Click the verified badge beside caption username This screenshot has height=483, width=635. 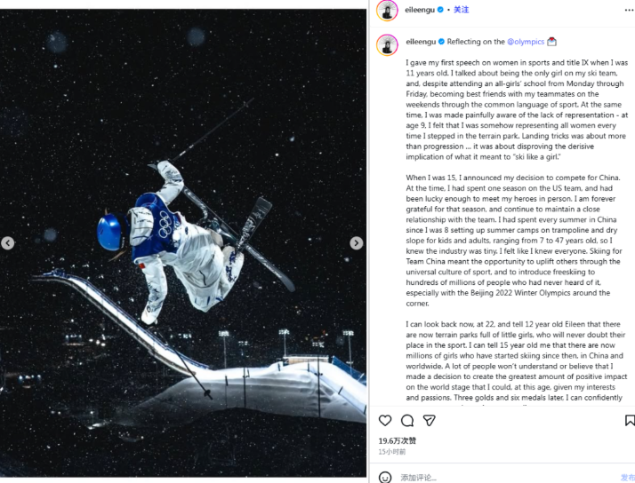pyautogui.click(x=440, y=41)
